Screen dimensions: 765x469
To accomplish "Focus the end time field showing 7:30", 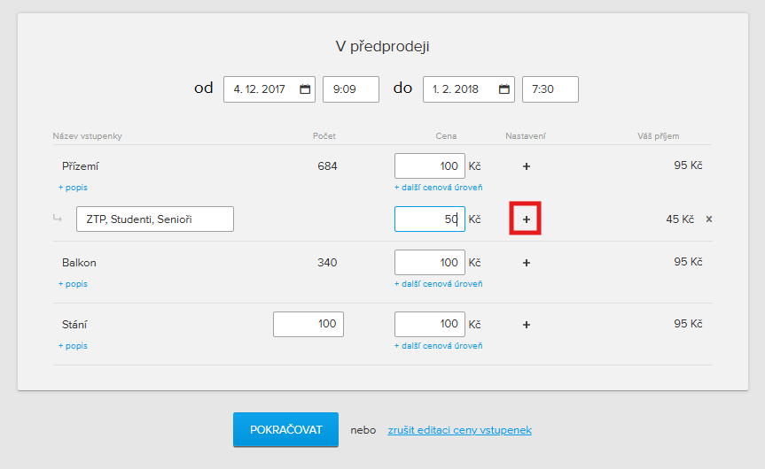I will 550,89.
